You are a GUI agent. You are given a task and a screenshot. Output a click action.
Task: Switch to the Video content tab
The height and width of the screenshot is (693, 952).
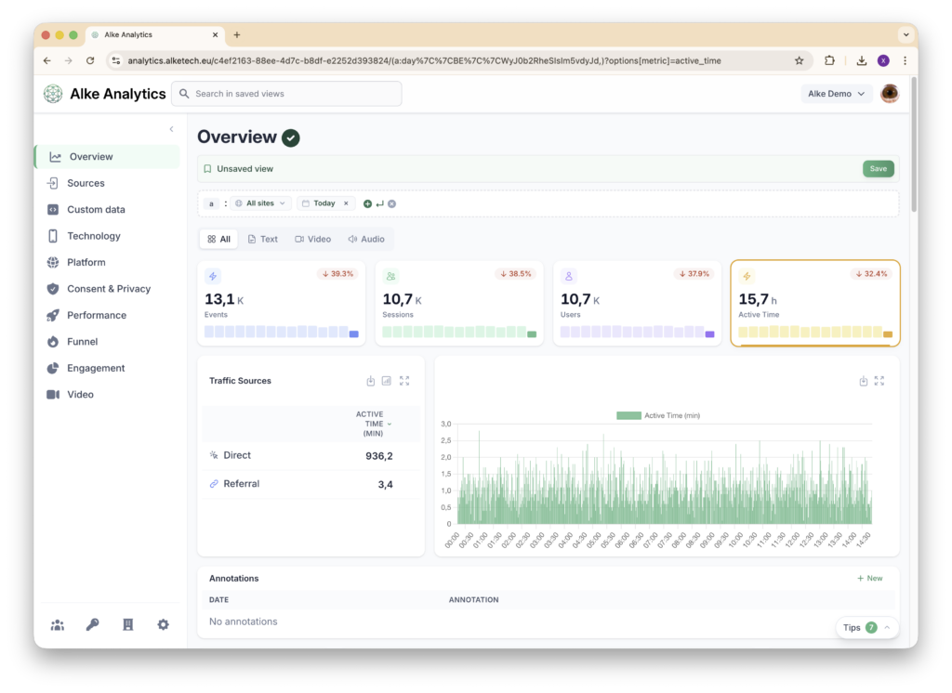tap(312, 239)
